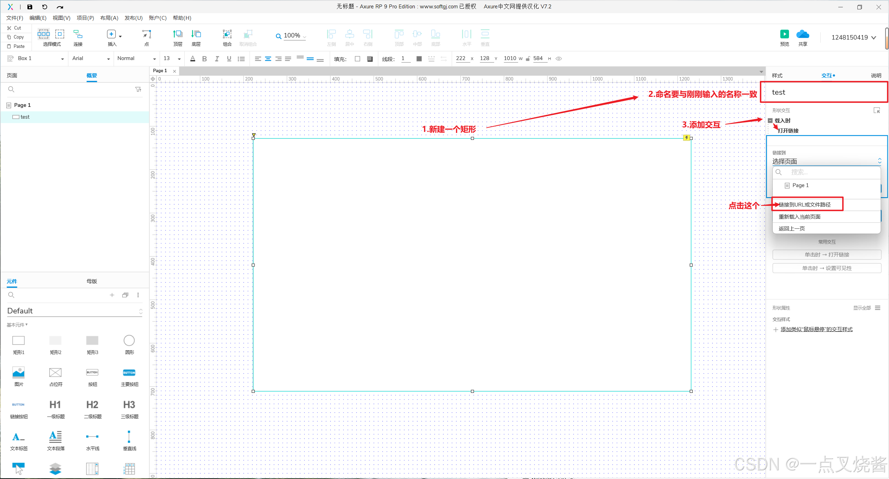The height and width of the screenshot is (479, 889).
Task: Select the Rectangle 1 (矩形1) widget
Action: click(x=18, y=341)
